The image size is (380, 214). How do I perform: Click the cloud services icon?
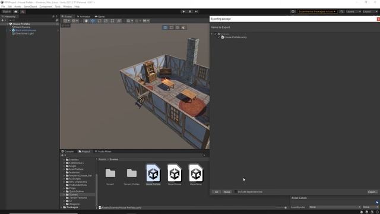click(x=16, y=11)
